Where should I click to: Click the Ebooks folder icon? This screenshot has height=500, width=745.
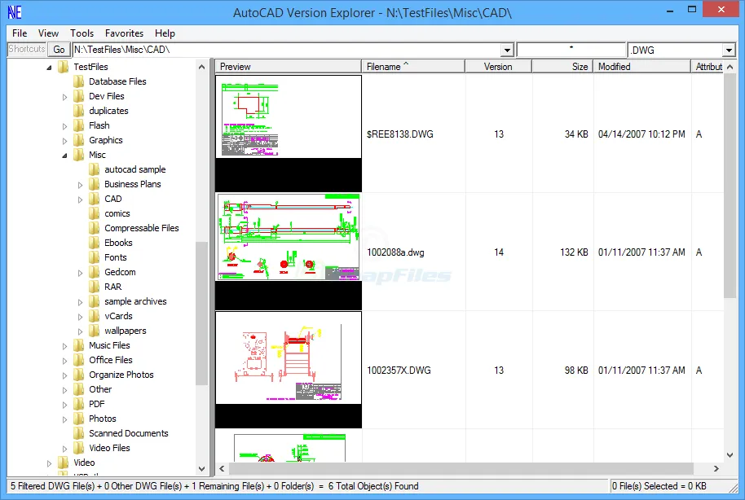(95, 243)
